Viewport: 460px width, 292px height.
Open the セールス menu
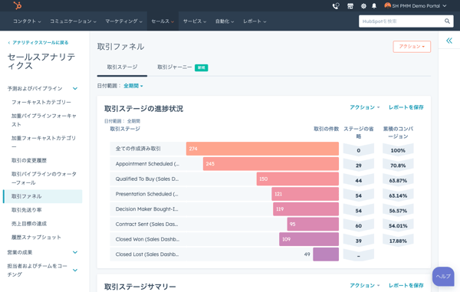(x=163, y=21)
